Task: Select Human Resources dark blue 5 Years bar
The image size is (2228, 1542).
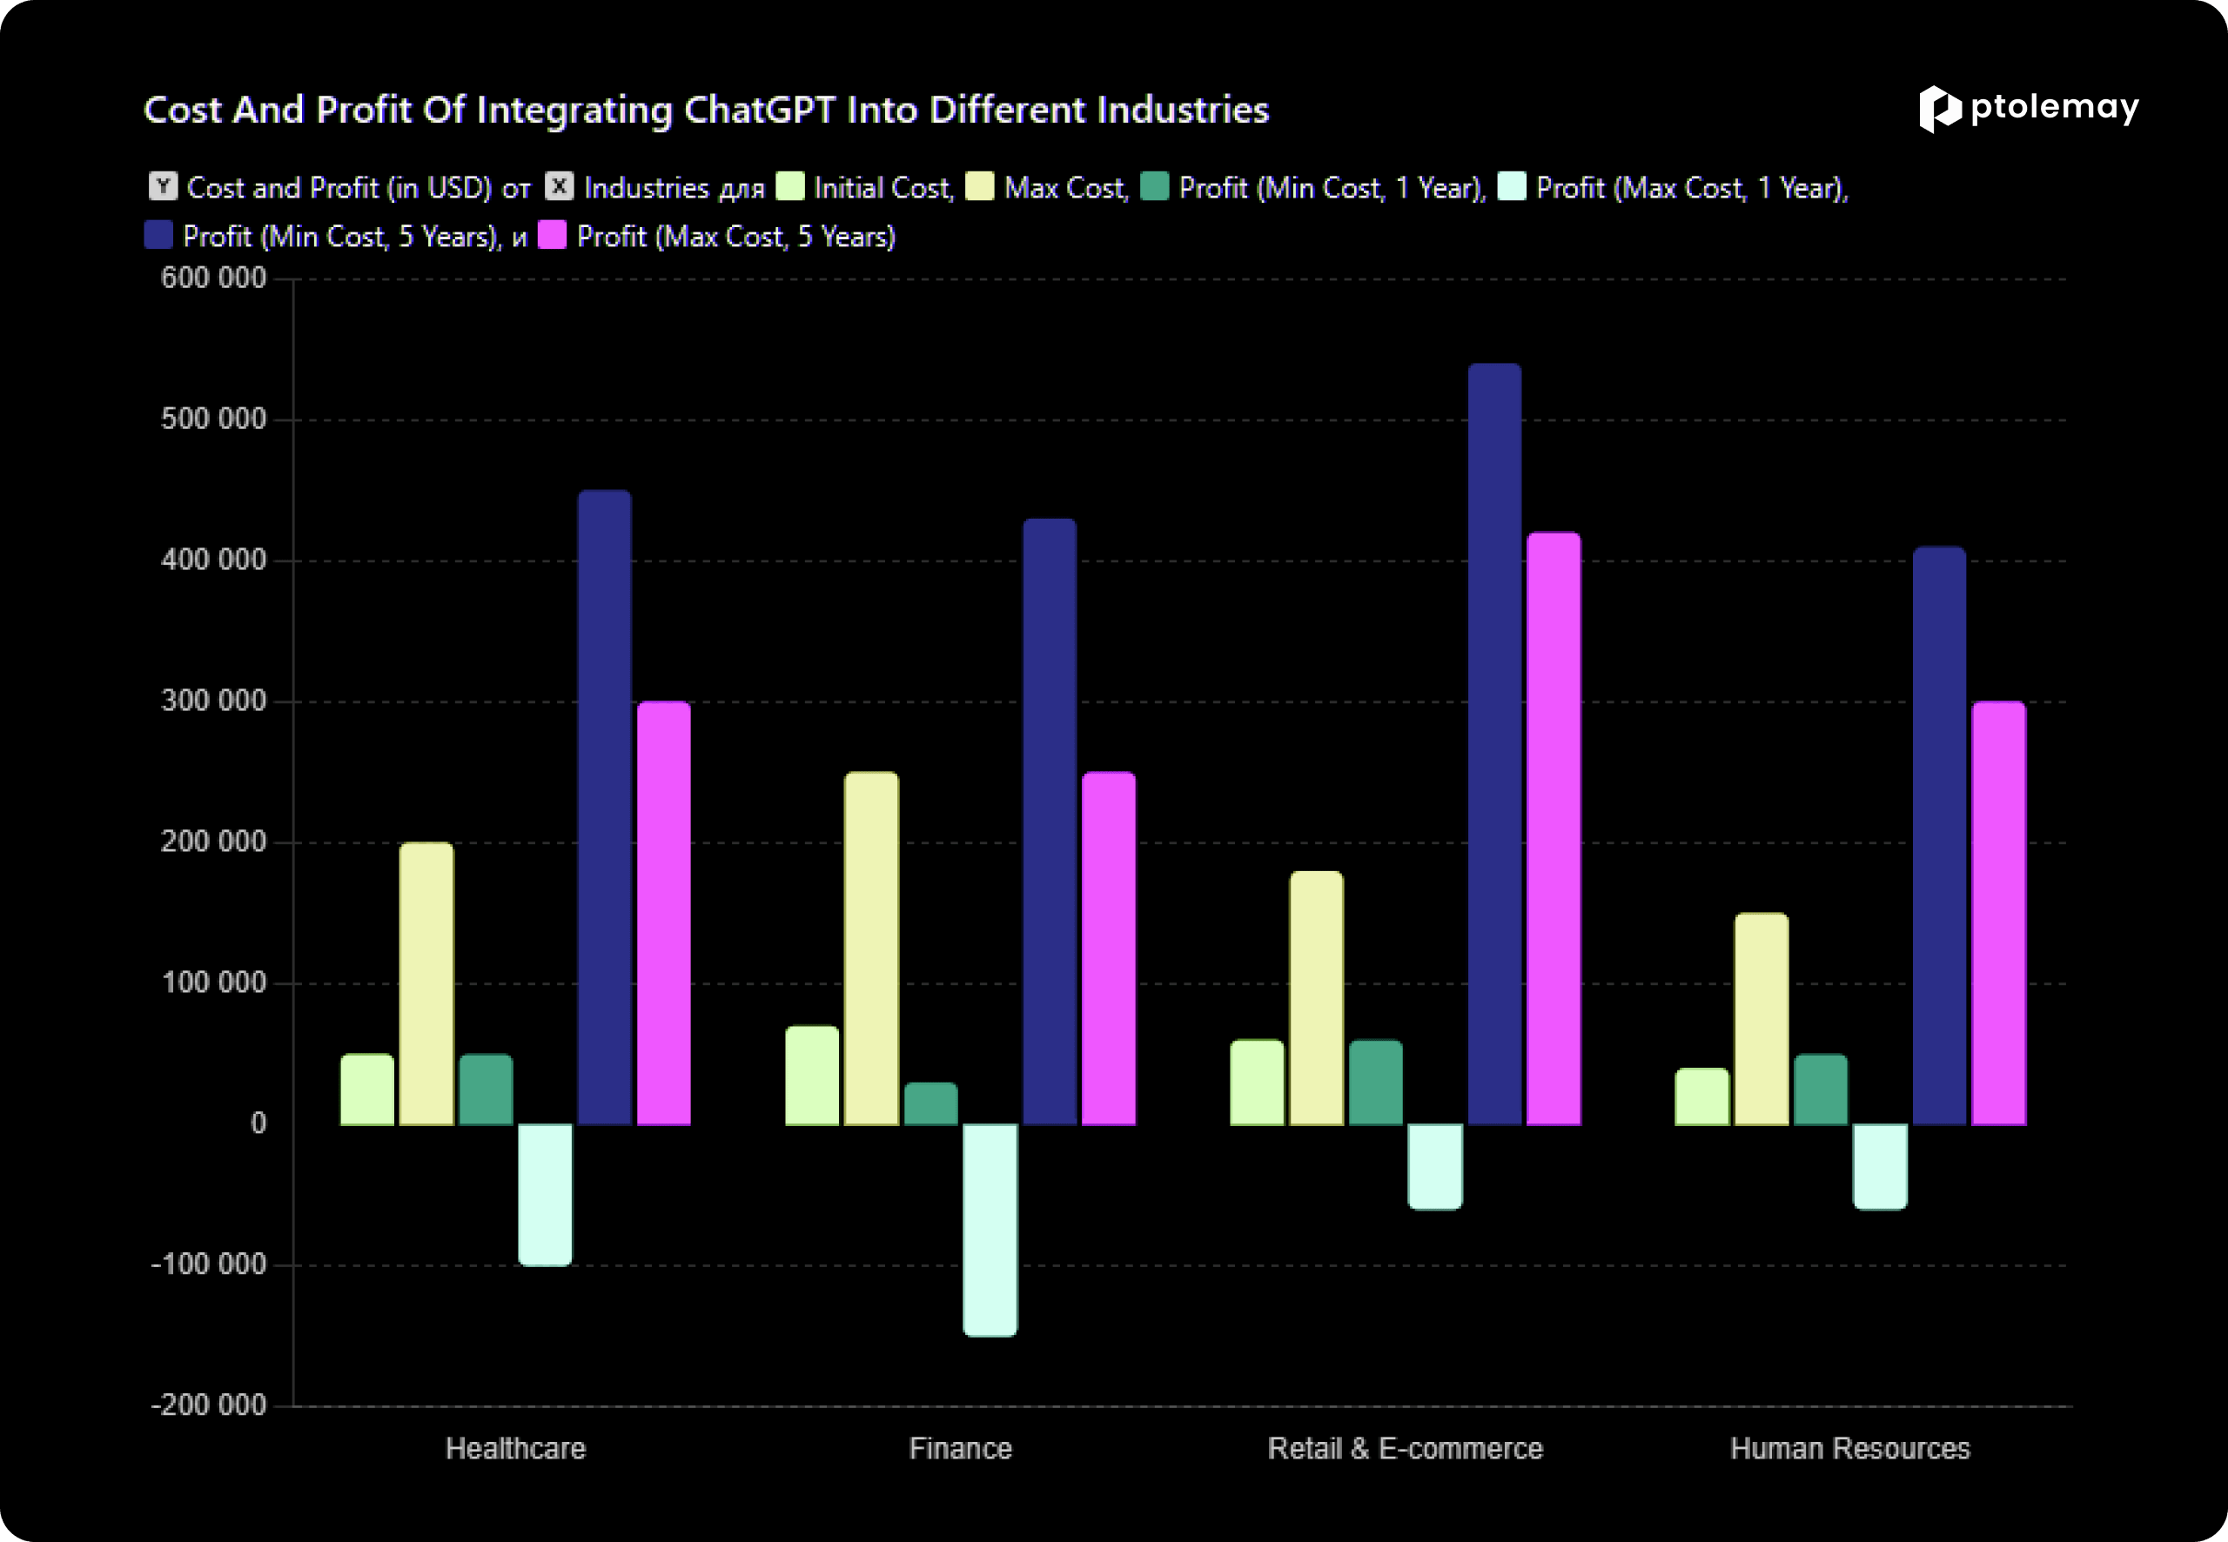Action: (1940, 835)
